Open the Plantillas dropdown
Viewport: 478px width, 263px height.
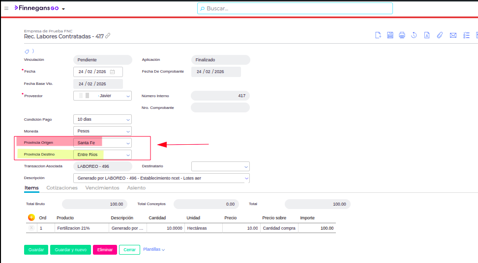click(x=154, y=249)
